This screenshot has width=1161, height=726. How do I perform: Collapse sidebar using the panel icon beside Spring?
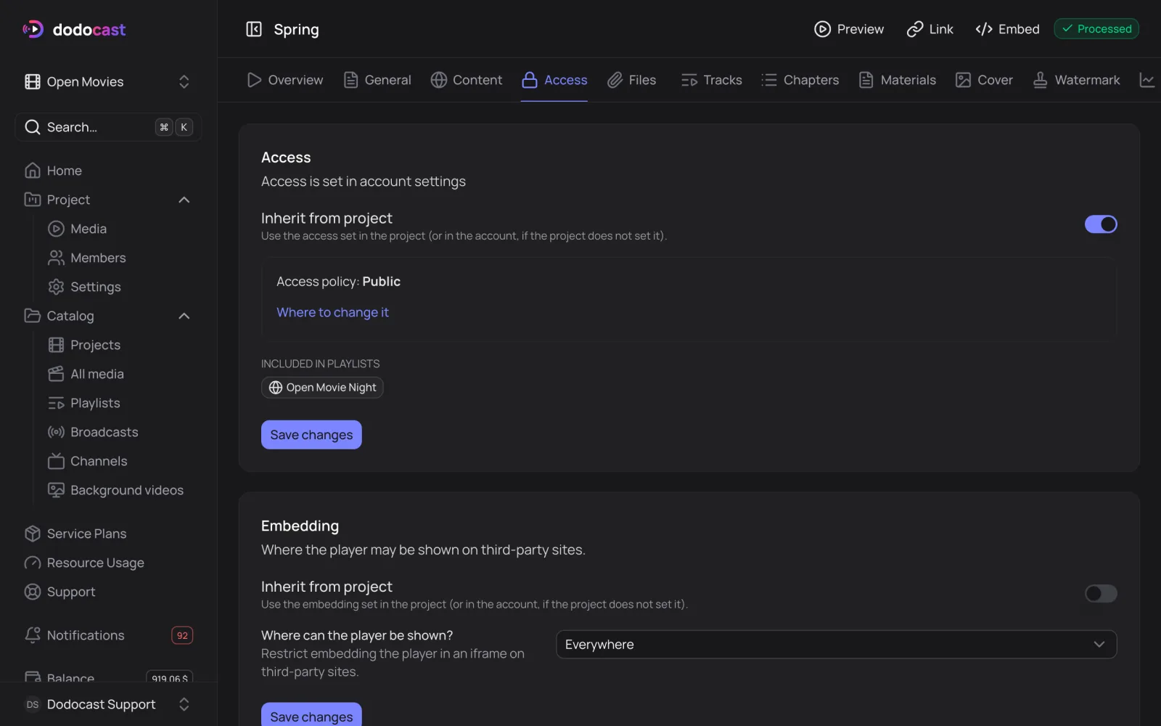click(x=254, y=29)
